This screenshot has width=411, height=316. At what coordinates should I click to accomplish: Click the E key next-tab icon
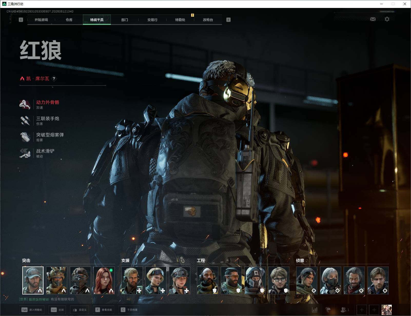click(x=228, y=20)
